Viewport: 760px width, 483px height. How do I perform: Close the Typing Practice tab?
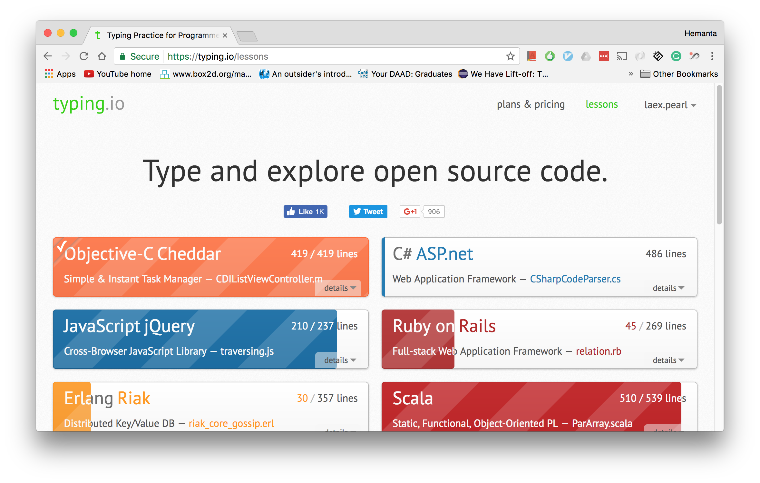[225, 35]
